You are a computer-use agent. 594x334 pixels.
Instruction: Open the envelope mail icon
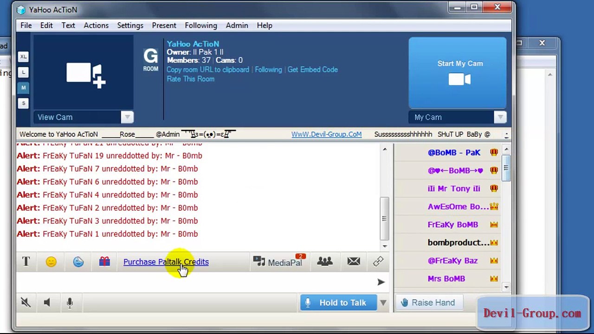tap(354, 262)
